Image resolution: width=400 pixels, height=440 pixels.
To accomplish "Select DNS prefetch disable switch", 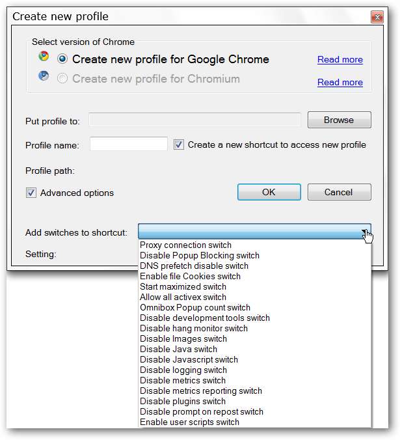I will click(x=194, y=266).
